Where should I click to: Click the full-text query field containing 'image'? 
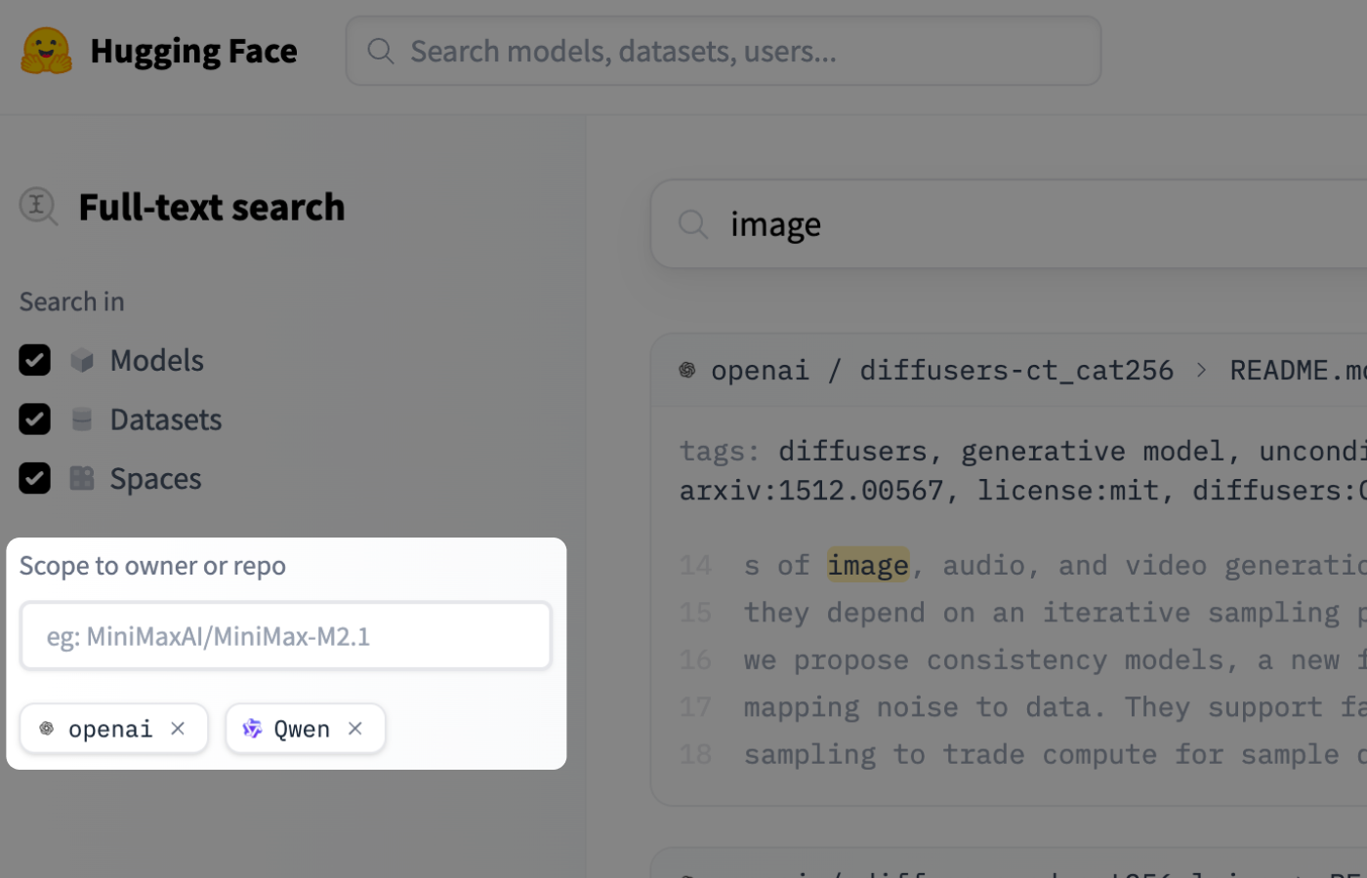pos(1025,224)
